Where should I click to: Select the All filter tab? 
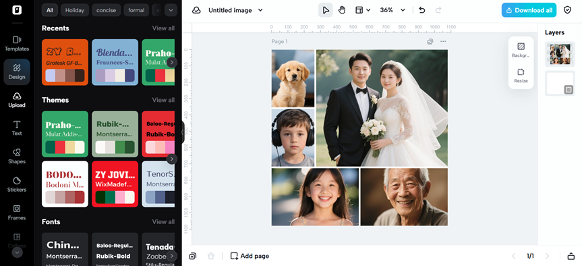[50, 10]
